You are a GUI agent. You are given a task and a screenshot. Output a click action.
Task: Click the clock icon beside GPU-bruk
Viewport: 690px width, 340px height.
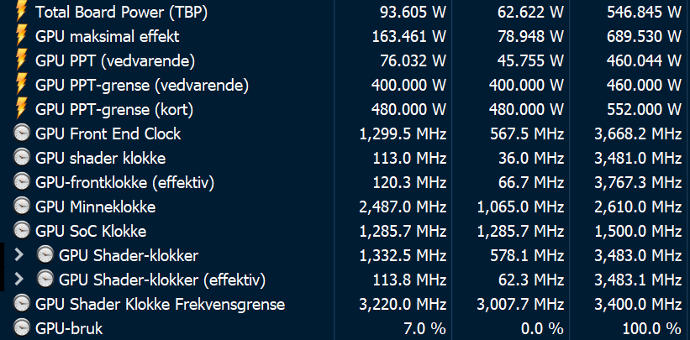[x=22, y=327]
